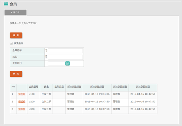This screenshot has width=182, height=126.
Task: Click the upper 検索 button
Action: point(16,35)
